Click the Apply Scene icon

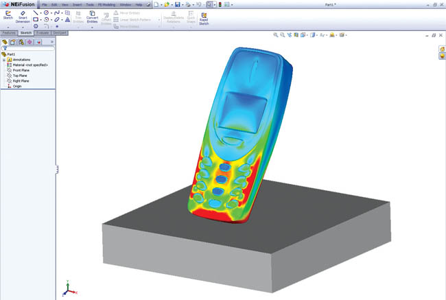(332, 35)
